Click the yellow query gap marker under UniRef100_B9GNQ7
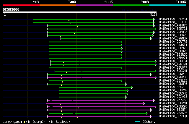The height and width of the screenshot is (124, 189). click(x=90, y=40)
